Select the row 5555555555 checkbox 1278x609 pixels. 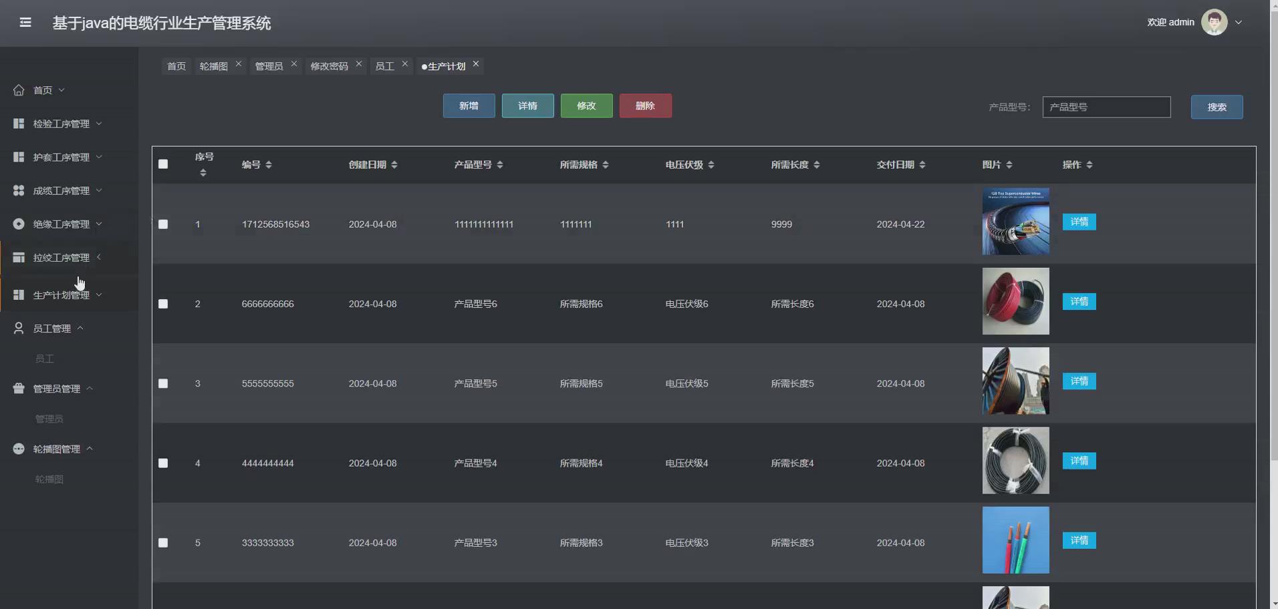tap(163, 383)
